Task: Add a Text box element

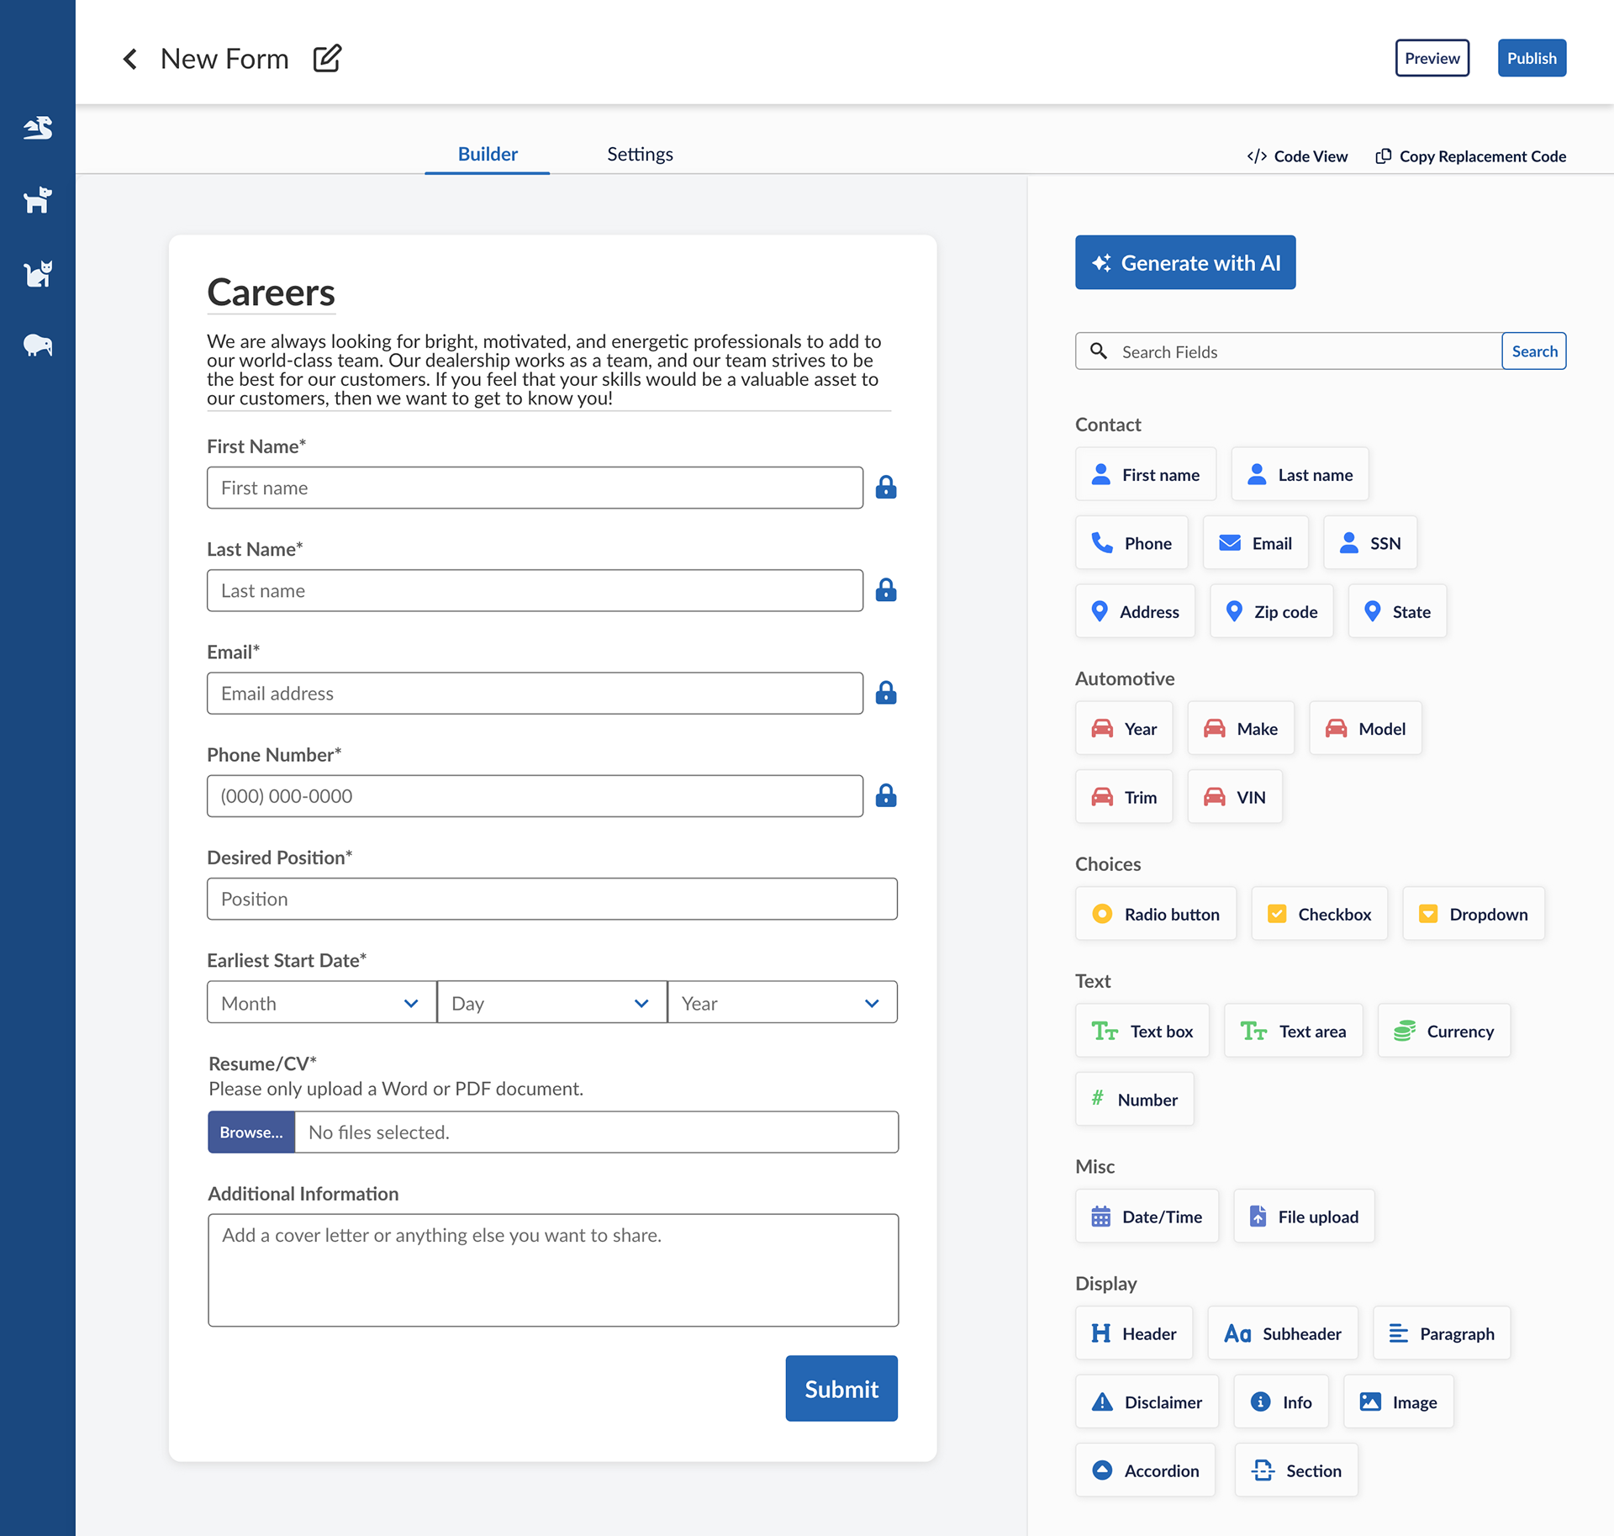Action: coord(1142,1031)
